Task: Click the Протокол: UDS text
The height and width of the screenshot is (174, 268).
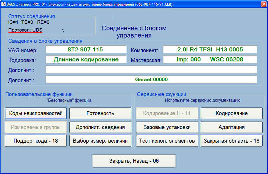Action: (25, 30)
